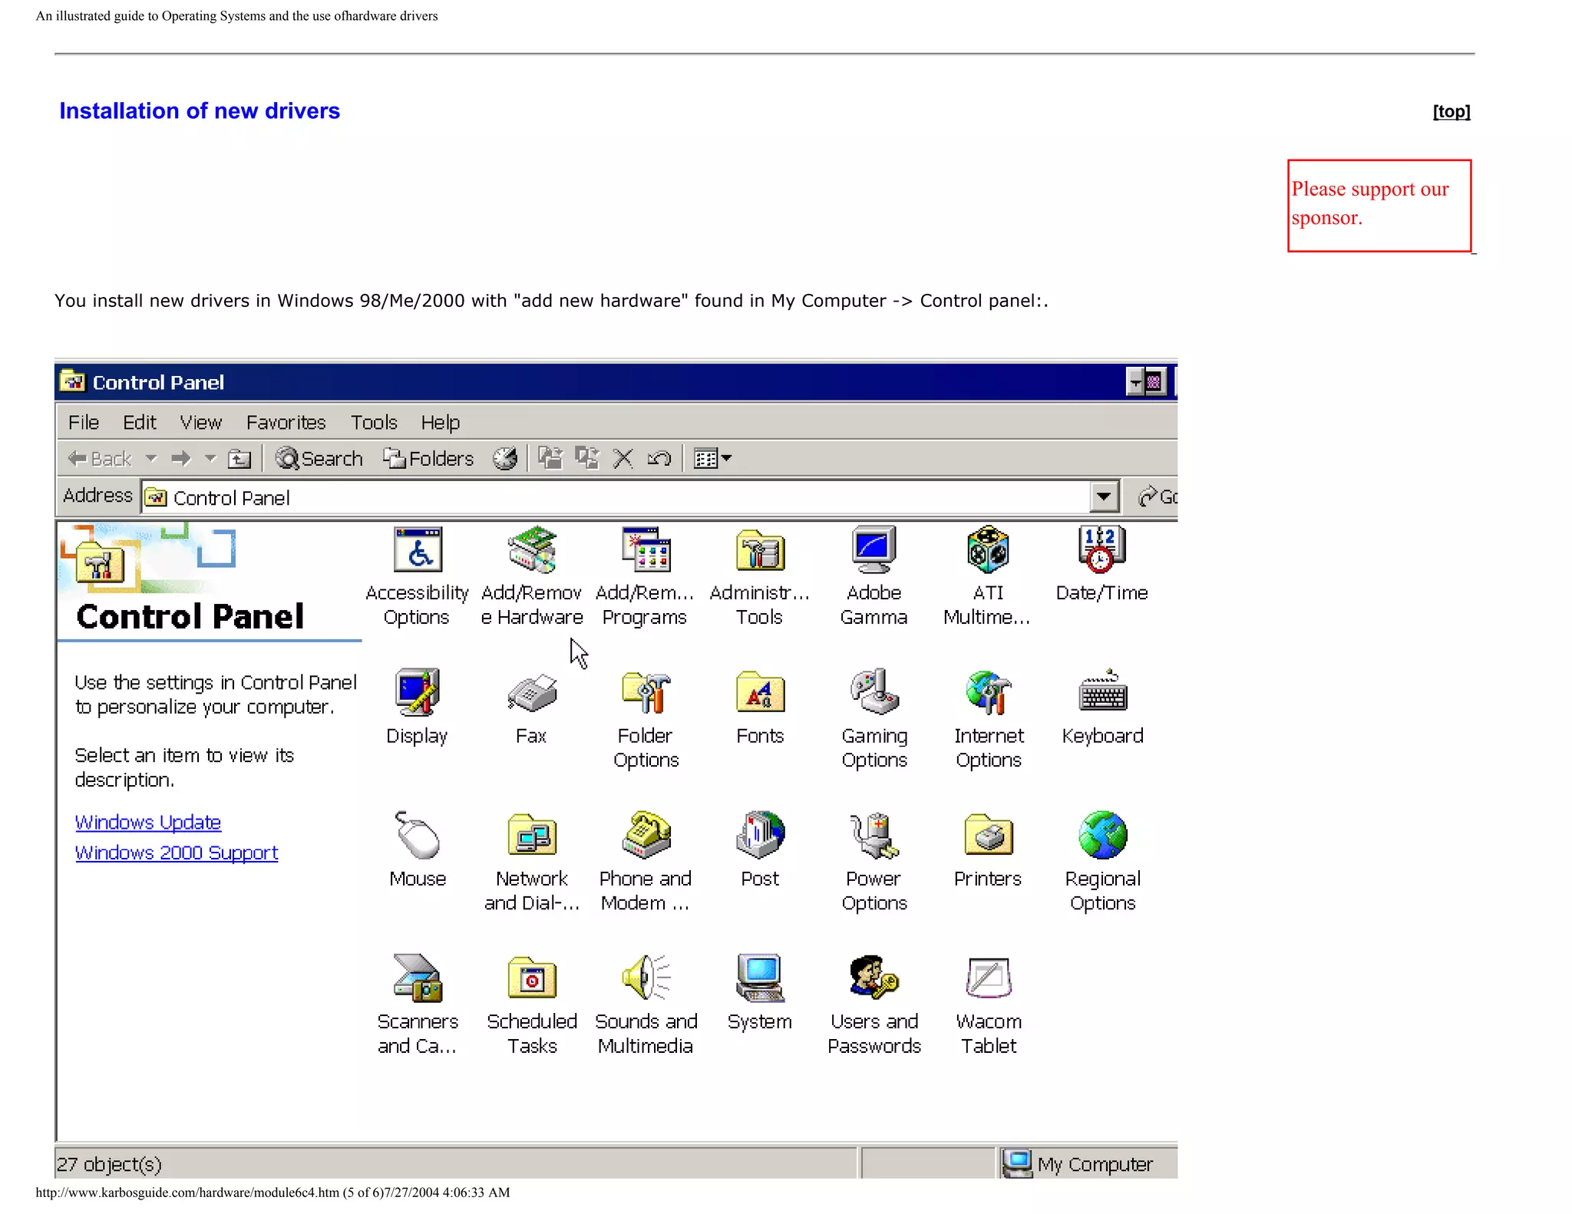Open the Tools menu
The image size is (1572, 1214).
coord(374,422)
